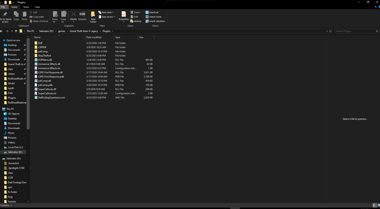
Task: Select the StopThePed folder
Action: coord(44,56)
